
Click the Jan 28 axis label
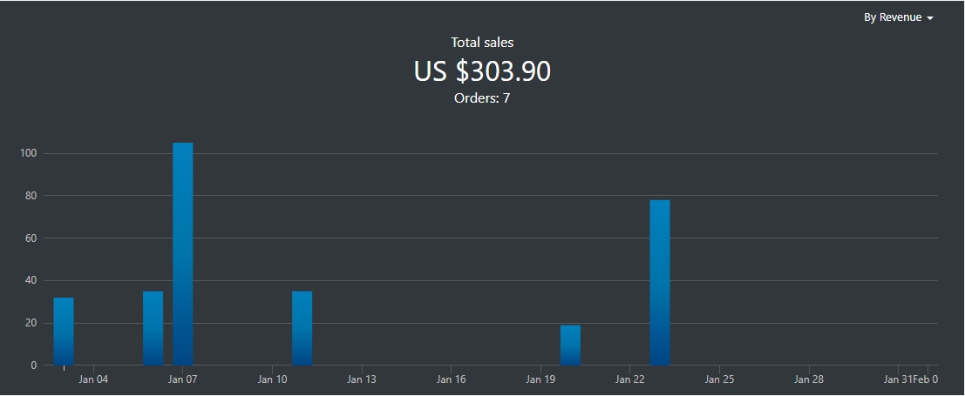809,379
